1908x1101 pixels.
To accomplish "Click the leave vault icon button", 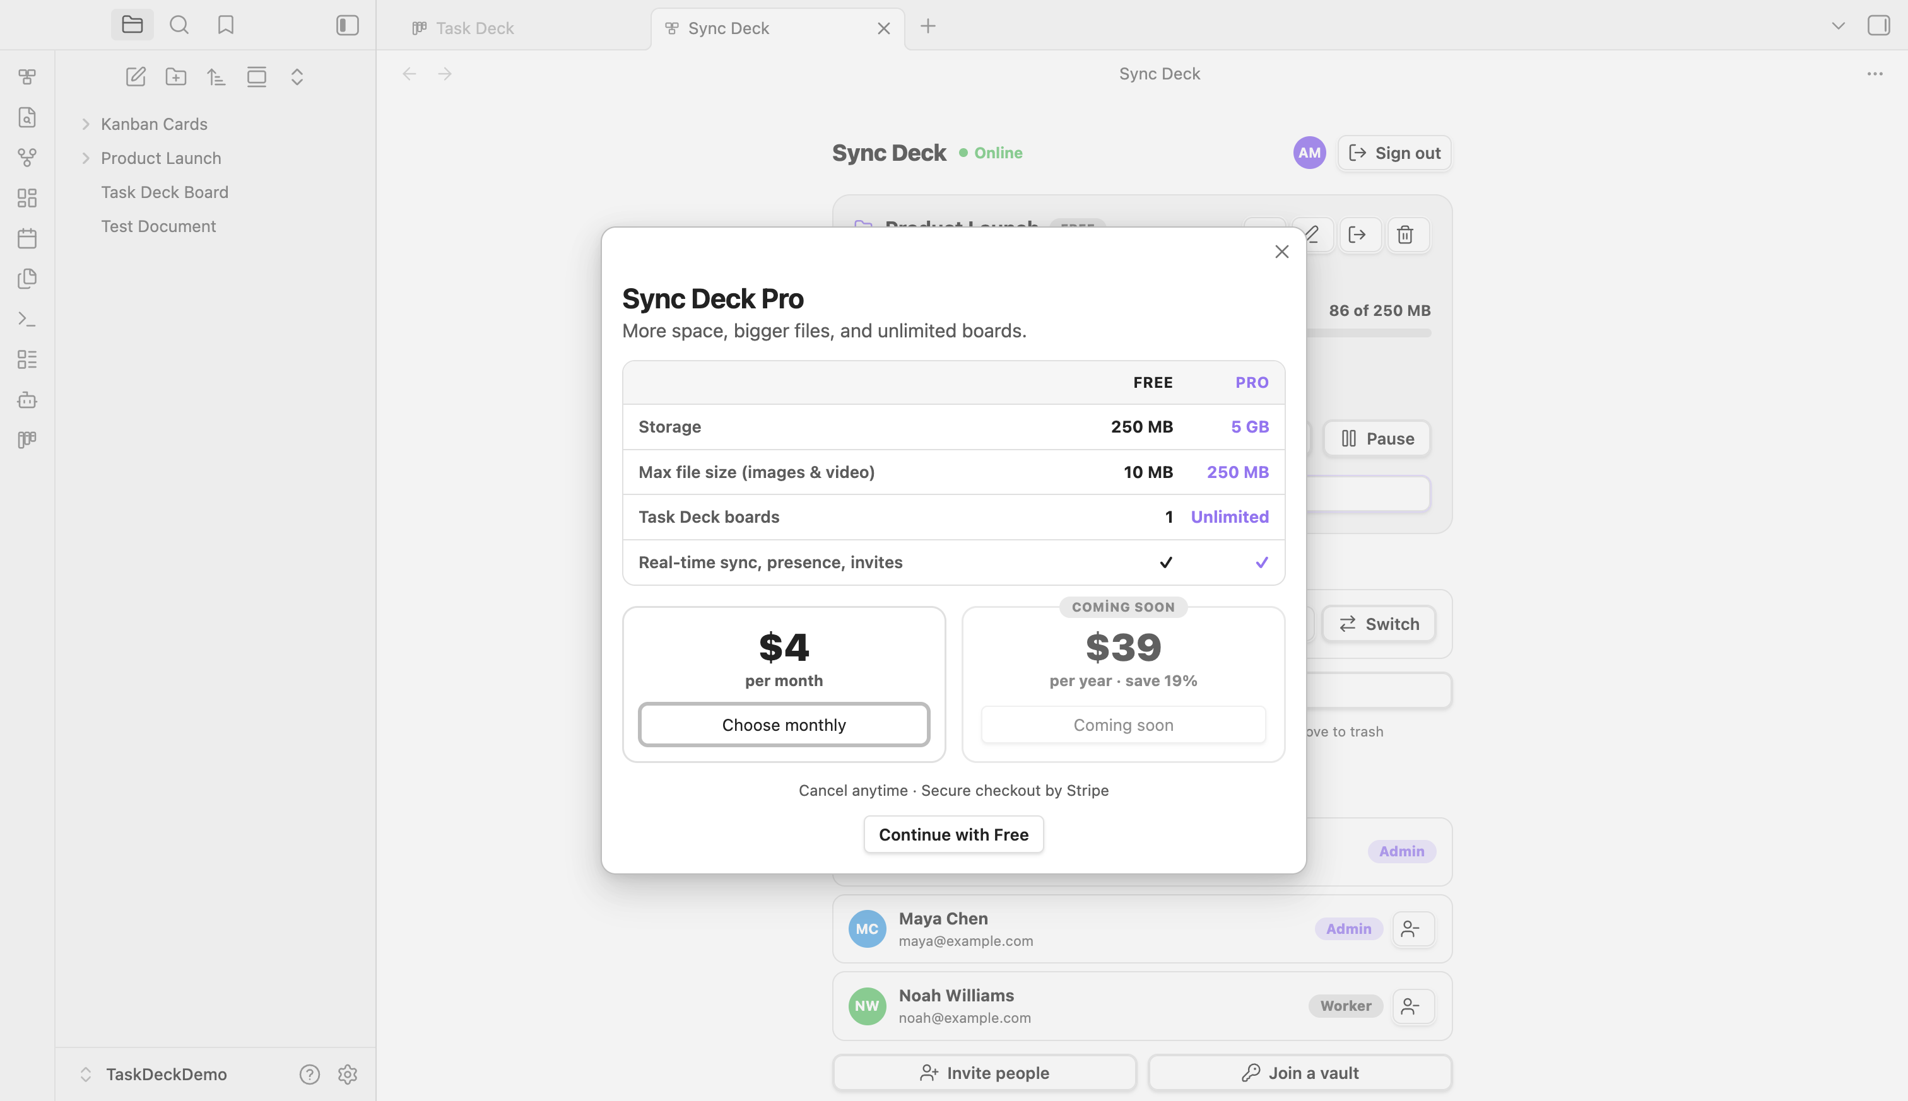I will coord(1360,235).
